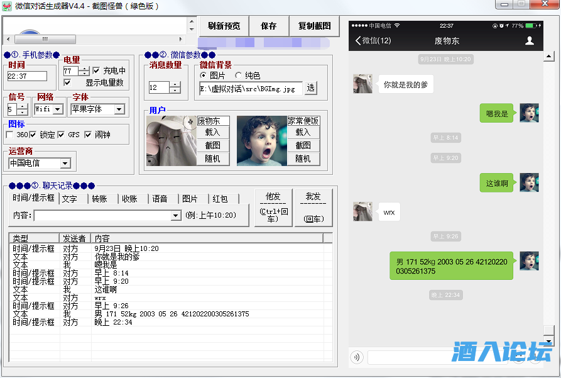Click the back arrow next to 微信(12)

click(358, 41)
